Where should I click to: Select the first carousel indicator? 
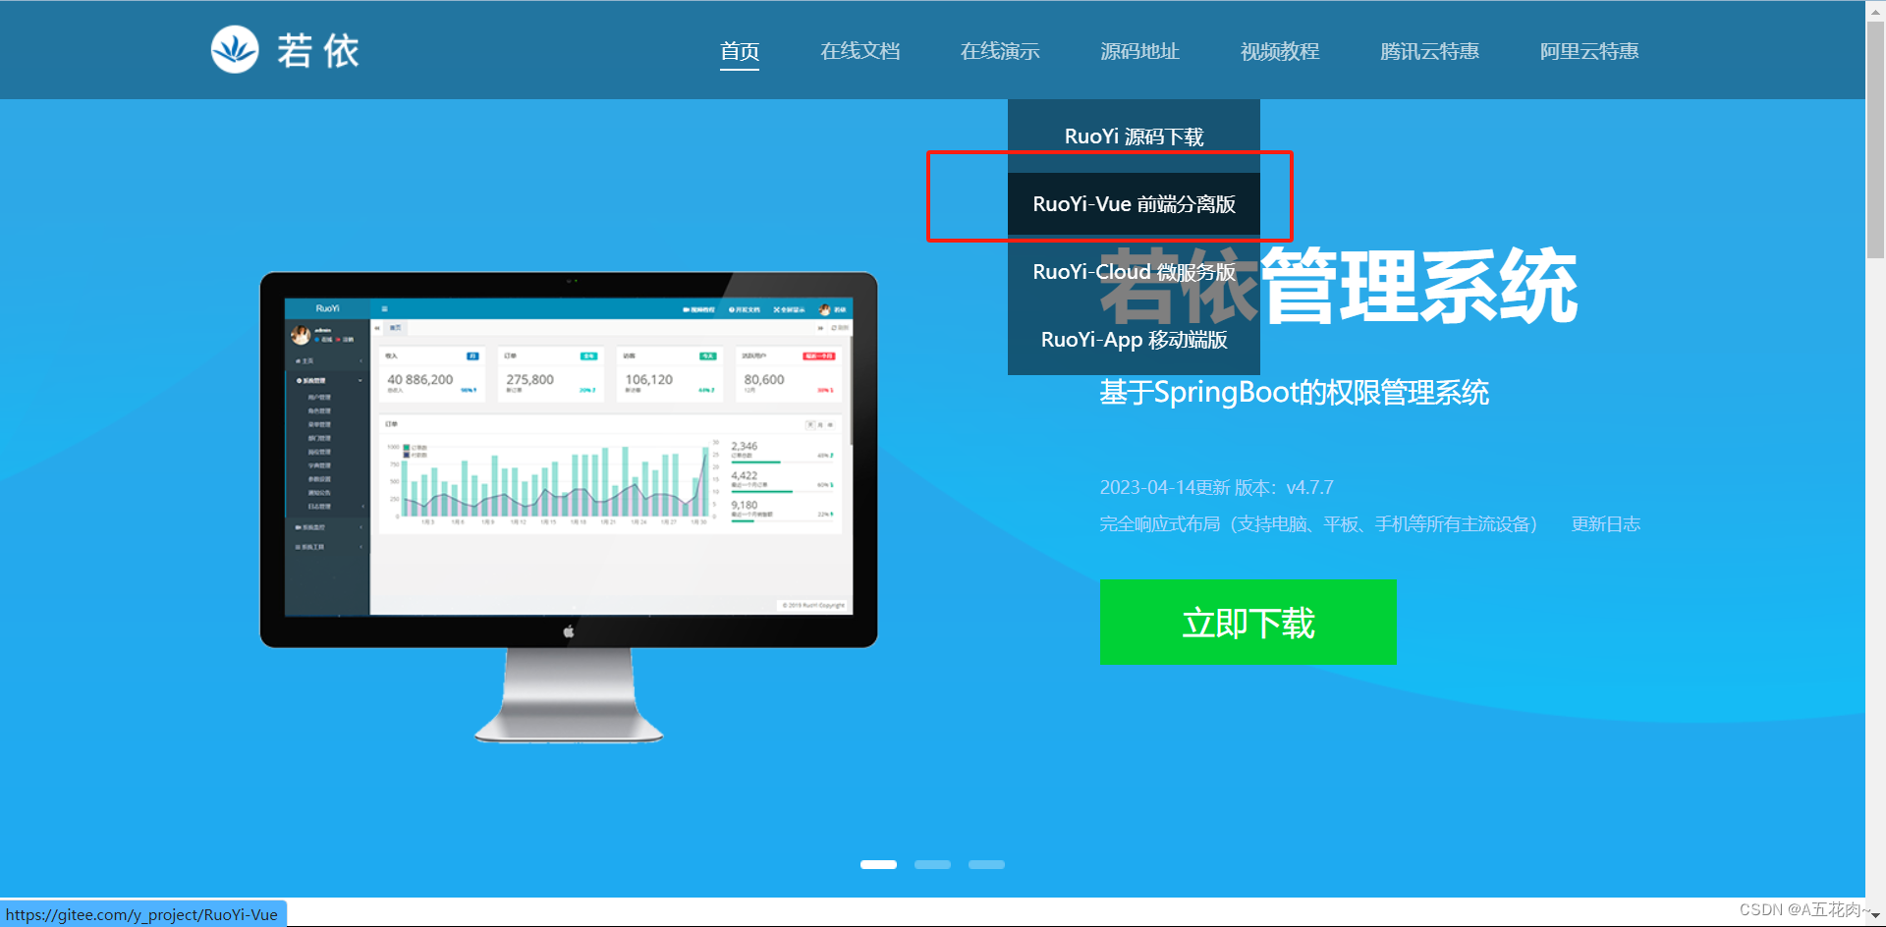[878, 864]
